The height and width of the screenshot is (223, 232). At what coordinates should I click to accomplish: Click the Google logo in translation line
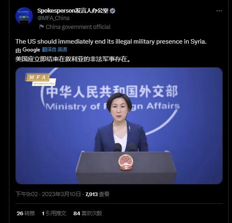pyautogui.click(x=31, y=50)
